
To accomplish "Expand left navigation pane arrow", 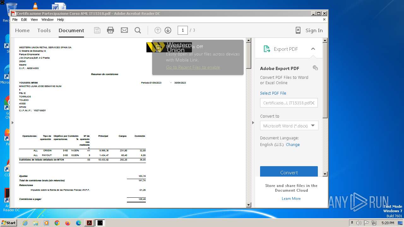I will click(13, 123).
